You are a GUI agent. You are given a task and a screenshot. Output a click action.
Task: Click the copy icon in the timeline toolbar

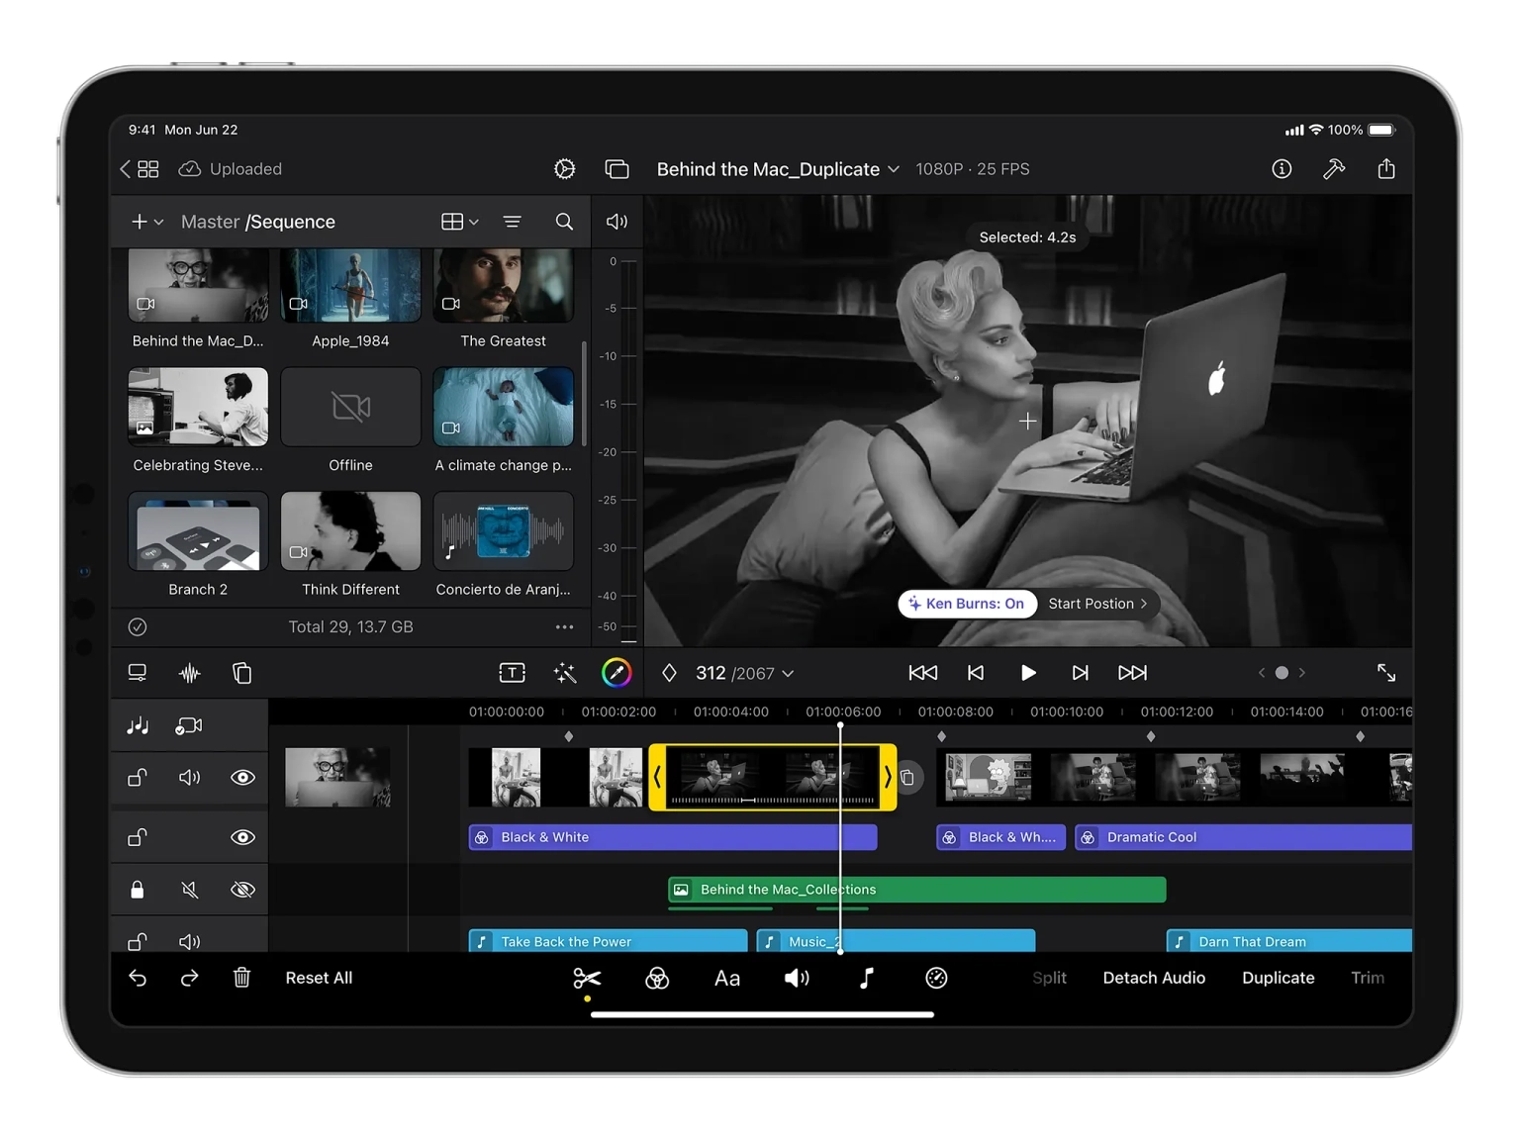(x=241, y=673)
